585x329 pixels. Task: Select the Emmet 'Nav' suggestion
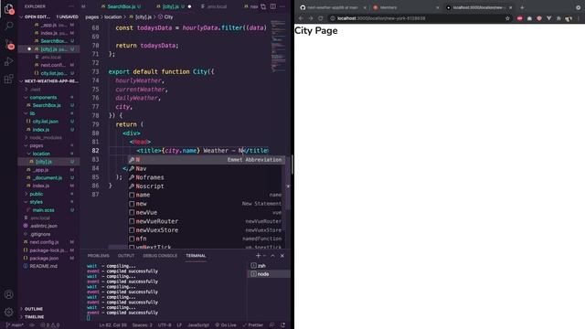206,168
